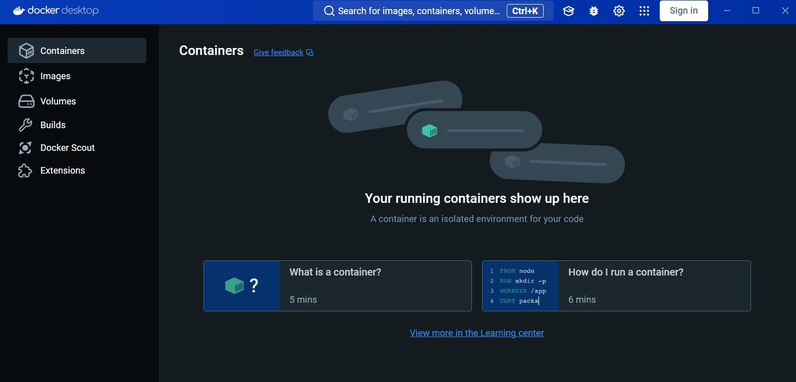The height and width of the screenshot is (382, 796).
Task: Click 'Your running containers show up here'
Action: [x=477, y=198]
